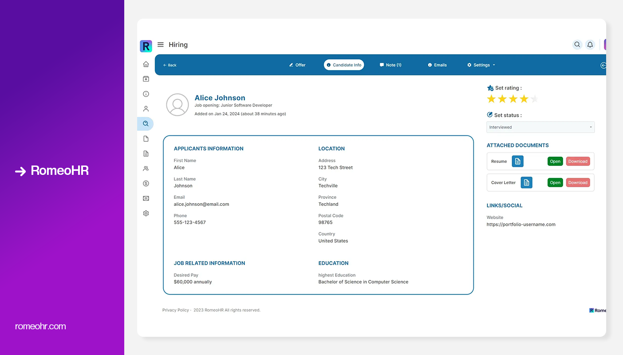This screenshot has width=623, height=355.
Task: Open the dollar coin sidebar icon
Action: (146, 184)
